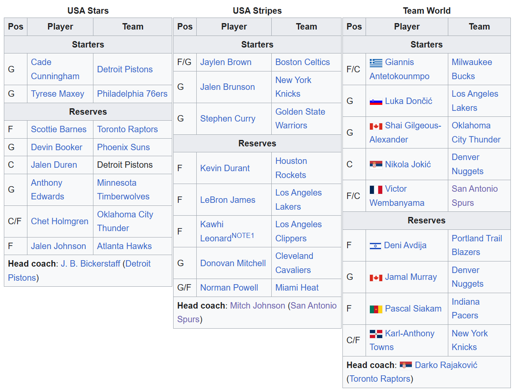Open the Los Angeles Clippers link
Screen dimensions: 516x392
pyautogui.click(x=299, y=232)
